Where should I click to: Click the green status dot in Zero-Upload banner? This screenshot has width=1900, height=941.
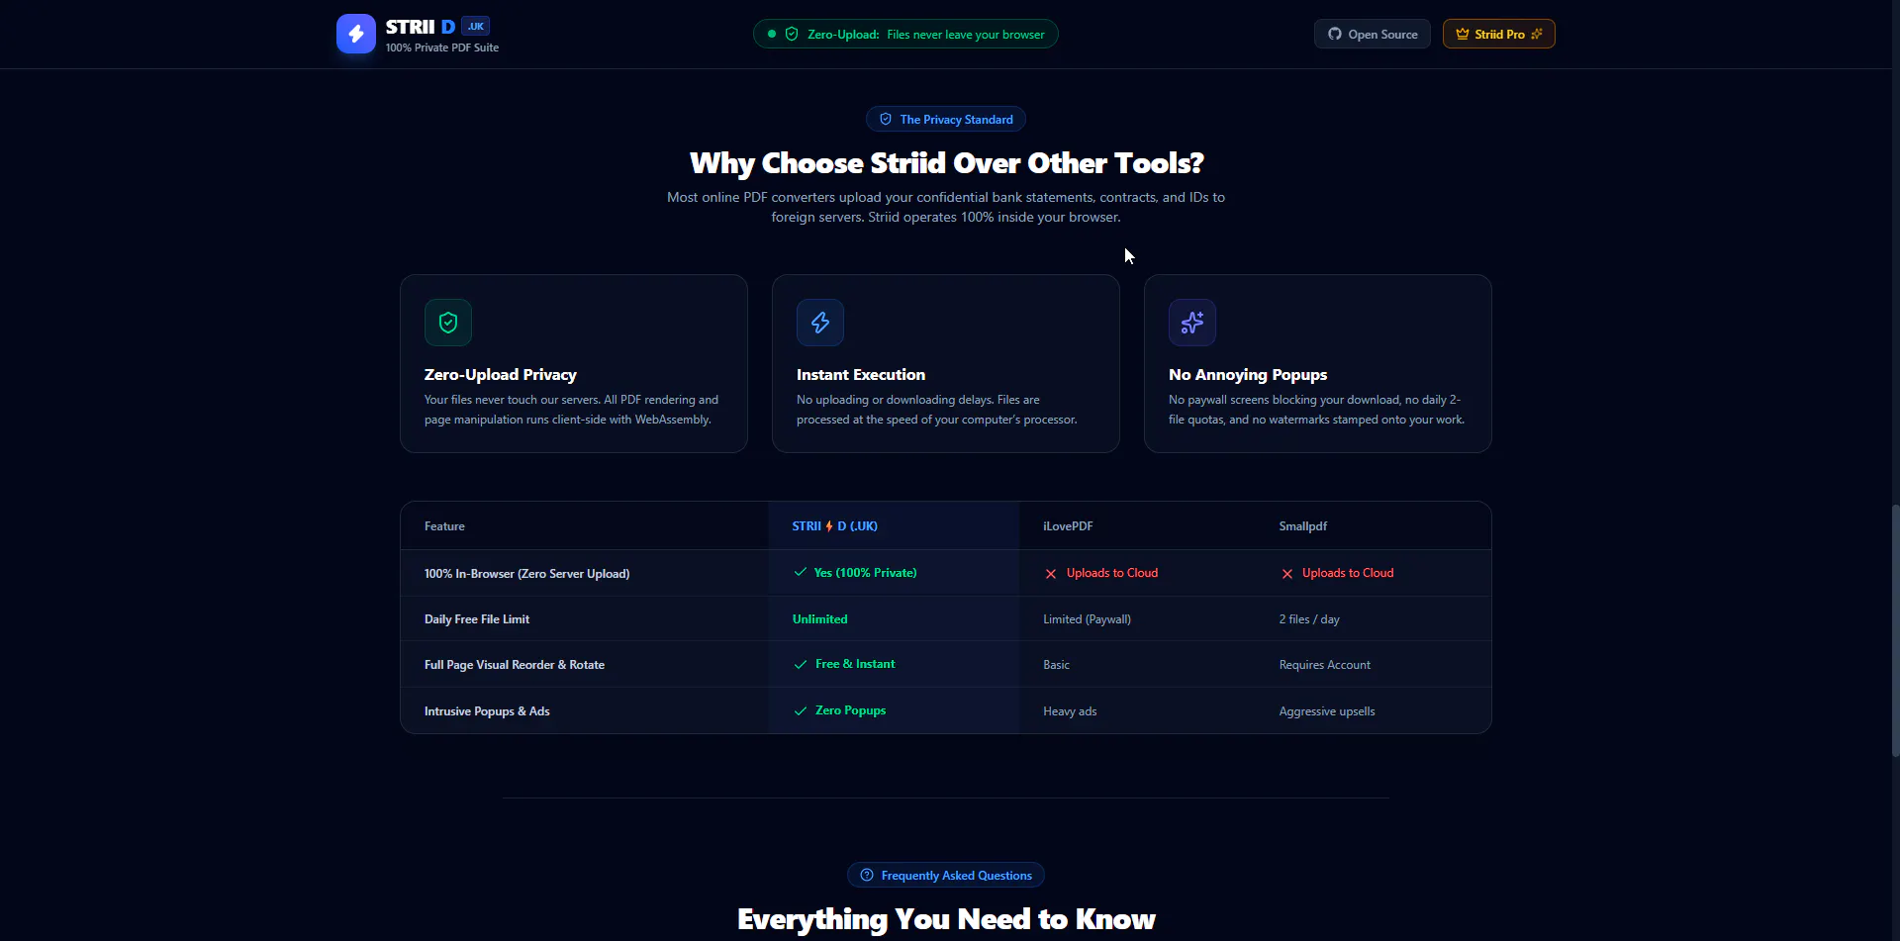coord(772,35)
